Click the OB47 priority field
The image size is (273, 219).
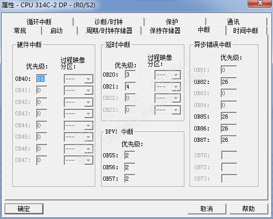tap(42, 160)
